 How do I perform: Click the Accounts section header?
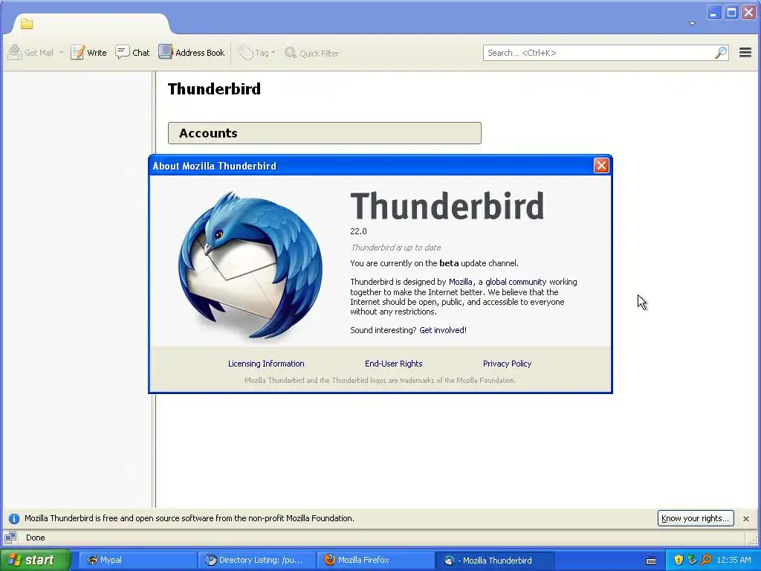point(324,133)
